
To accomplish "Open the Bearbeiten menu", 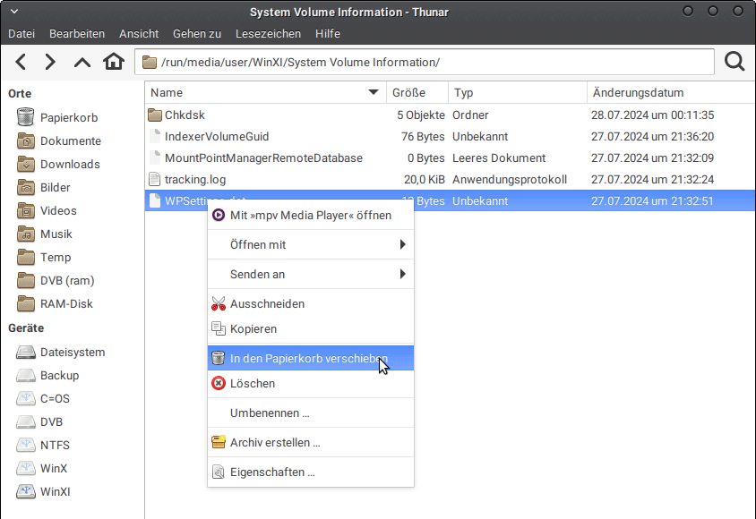I will (x=77, y=34).
